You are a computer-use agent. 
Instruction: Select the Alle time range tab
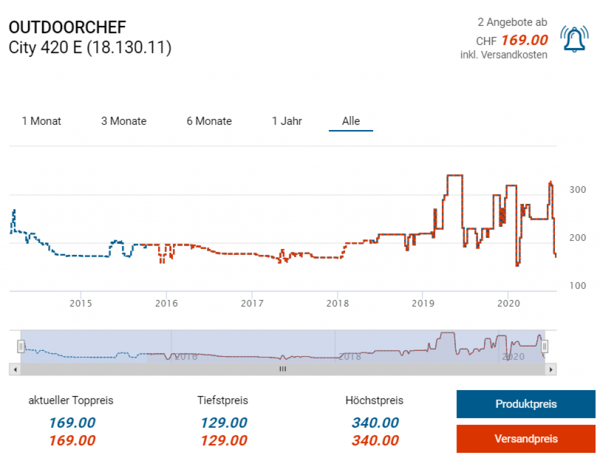(x=351, y=121)
